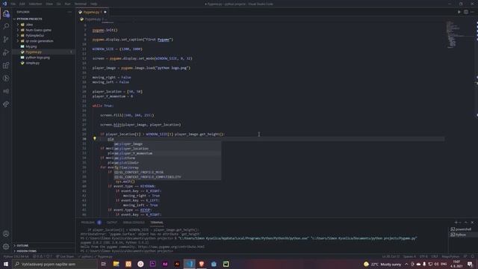Image resolution: width=478 pixels, height=269 pixels.
Task: Open the notification center icon
Action: 470,264
